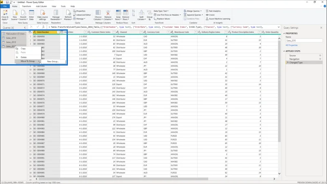Switch to the View tab

click(x=54, y=6)
